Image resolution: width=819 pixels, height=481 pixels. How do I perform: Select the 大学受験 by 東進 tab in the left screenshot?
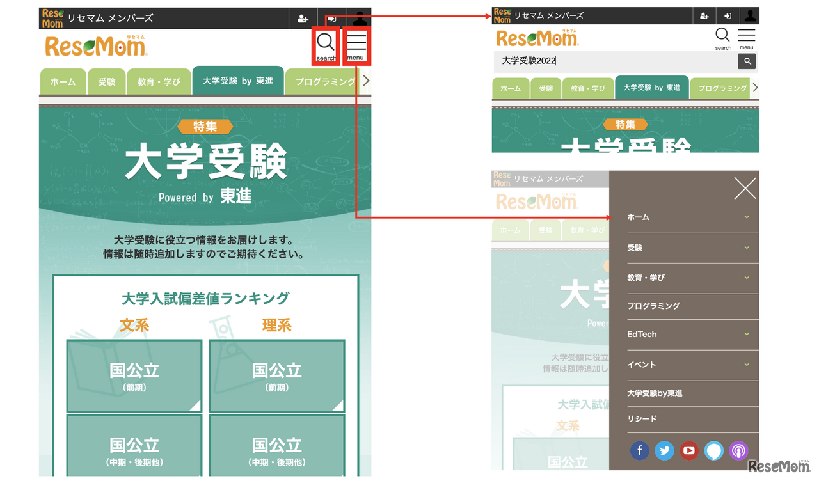[238, 81]
